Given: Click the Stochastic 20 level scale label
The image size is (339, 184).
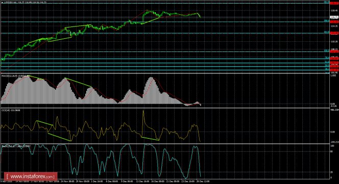Looking at the screenshot, I should click(x=332, y=172).
